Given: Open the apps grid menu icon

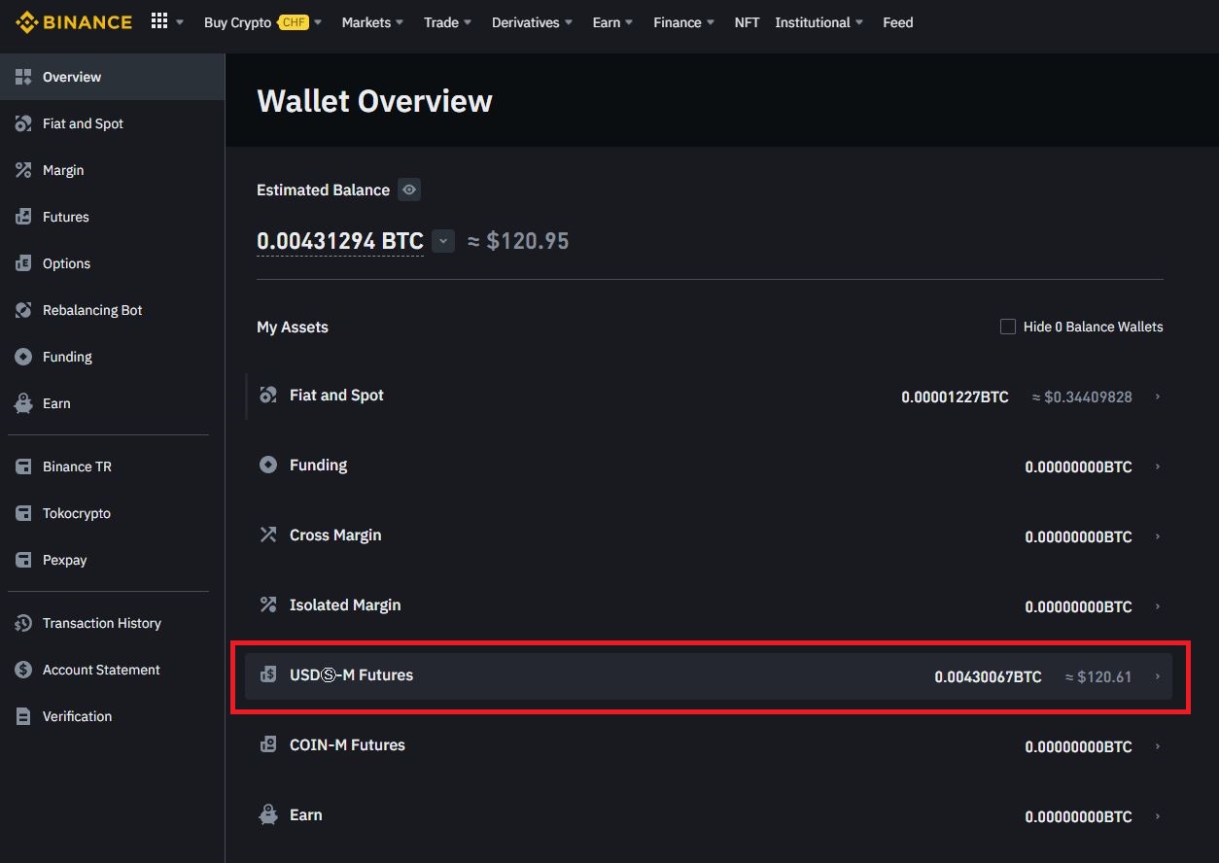Looking at the screenshot, I should (159, 21).
